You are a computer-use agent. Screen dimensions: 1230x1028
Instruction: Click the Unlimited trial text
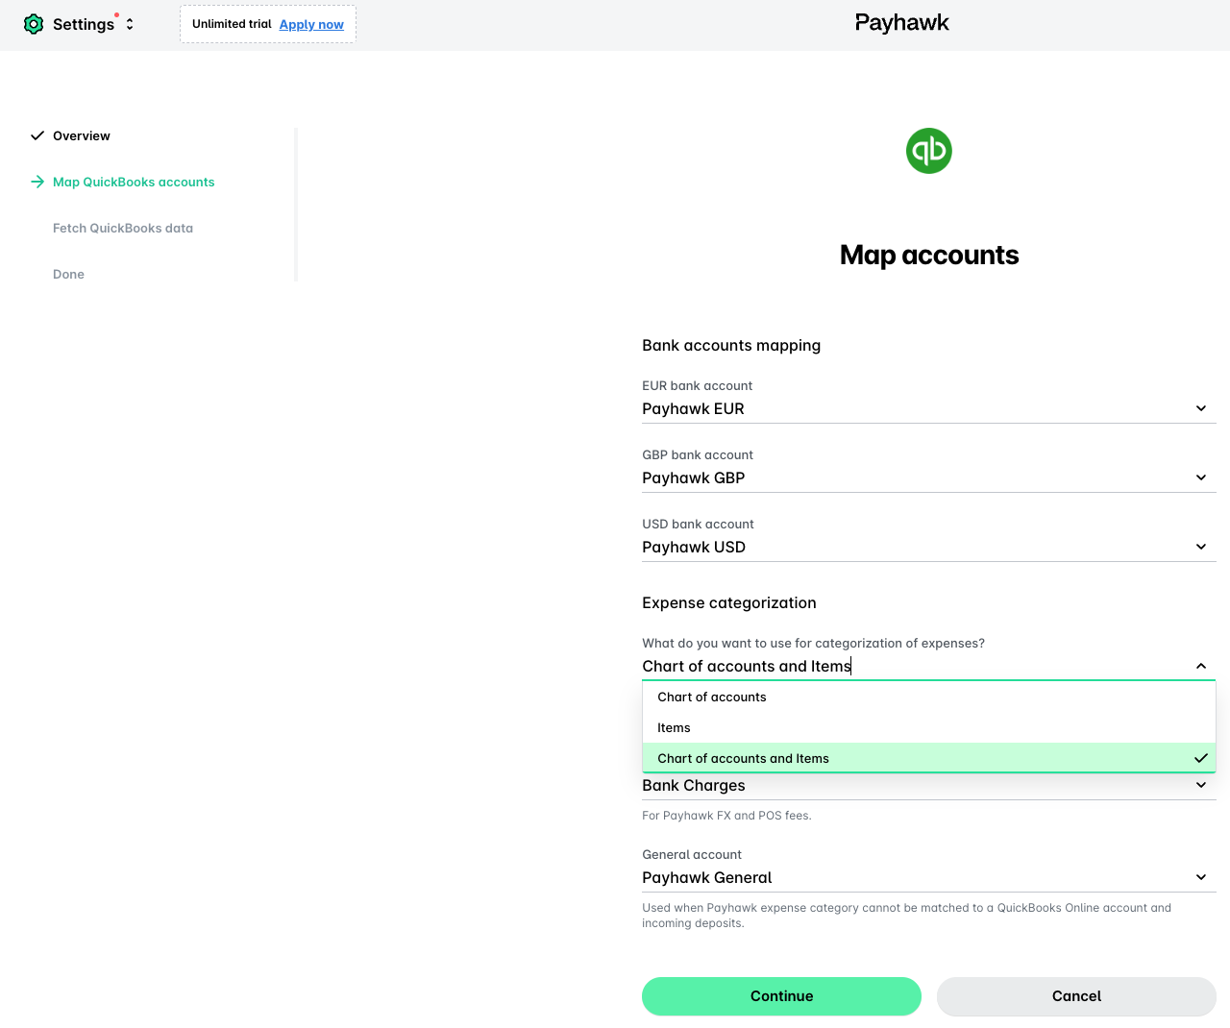232,24
